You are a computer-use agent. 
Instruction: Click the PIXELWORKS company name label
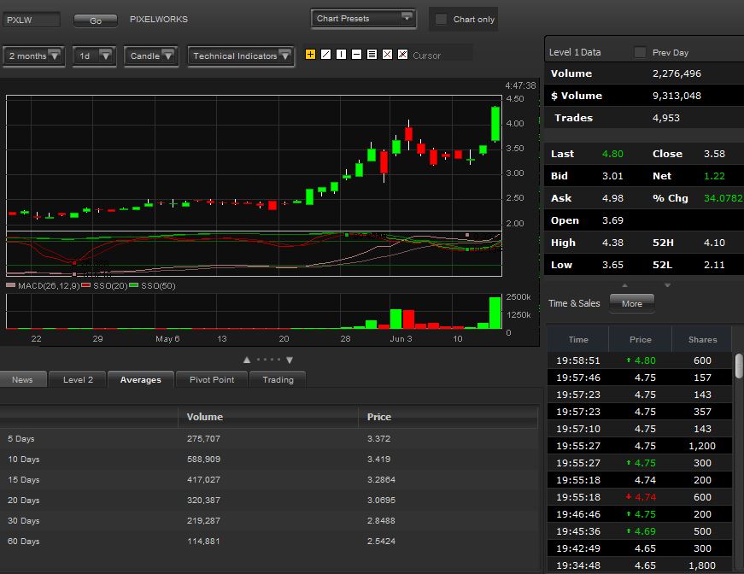159,20
